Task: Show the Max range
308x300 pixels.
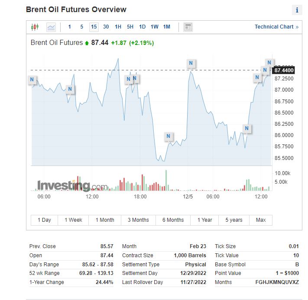Action: point(261,220)
